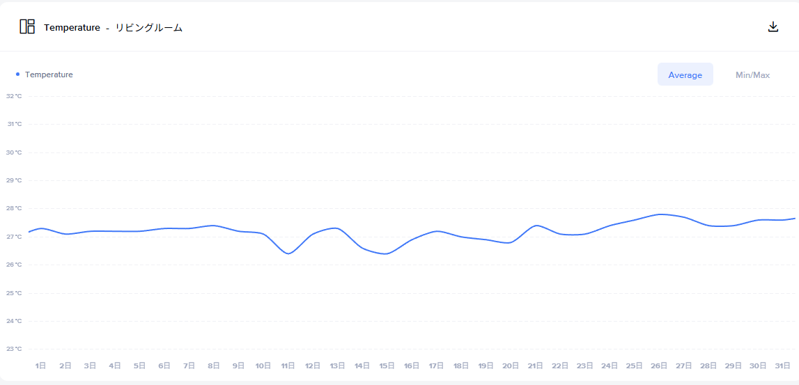Click the 21日 bump on the line
The height and width of the screenshot is (385, 799).
(x=535, y=226)
